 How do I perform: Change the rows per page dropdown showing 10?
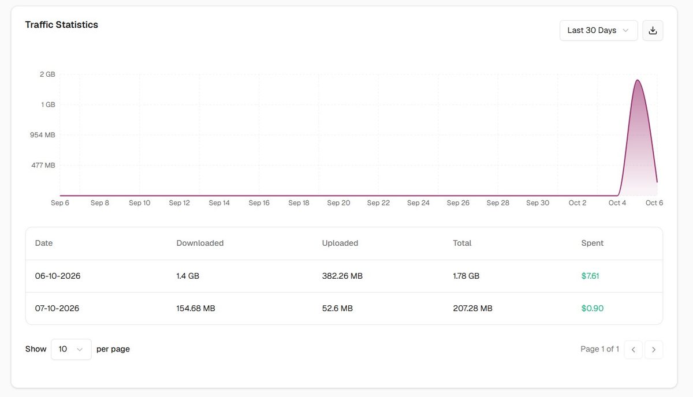pos(71,349)
